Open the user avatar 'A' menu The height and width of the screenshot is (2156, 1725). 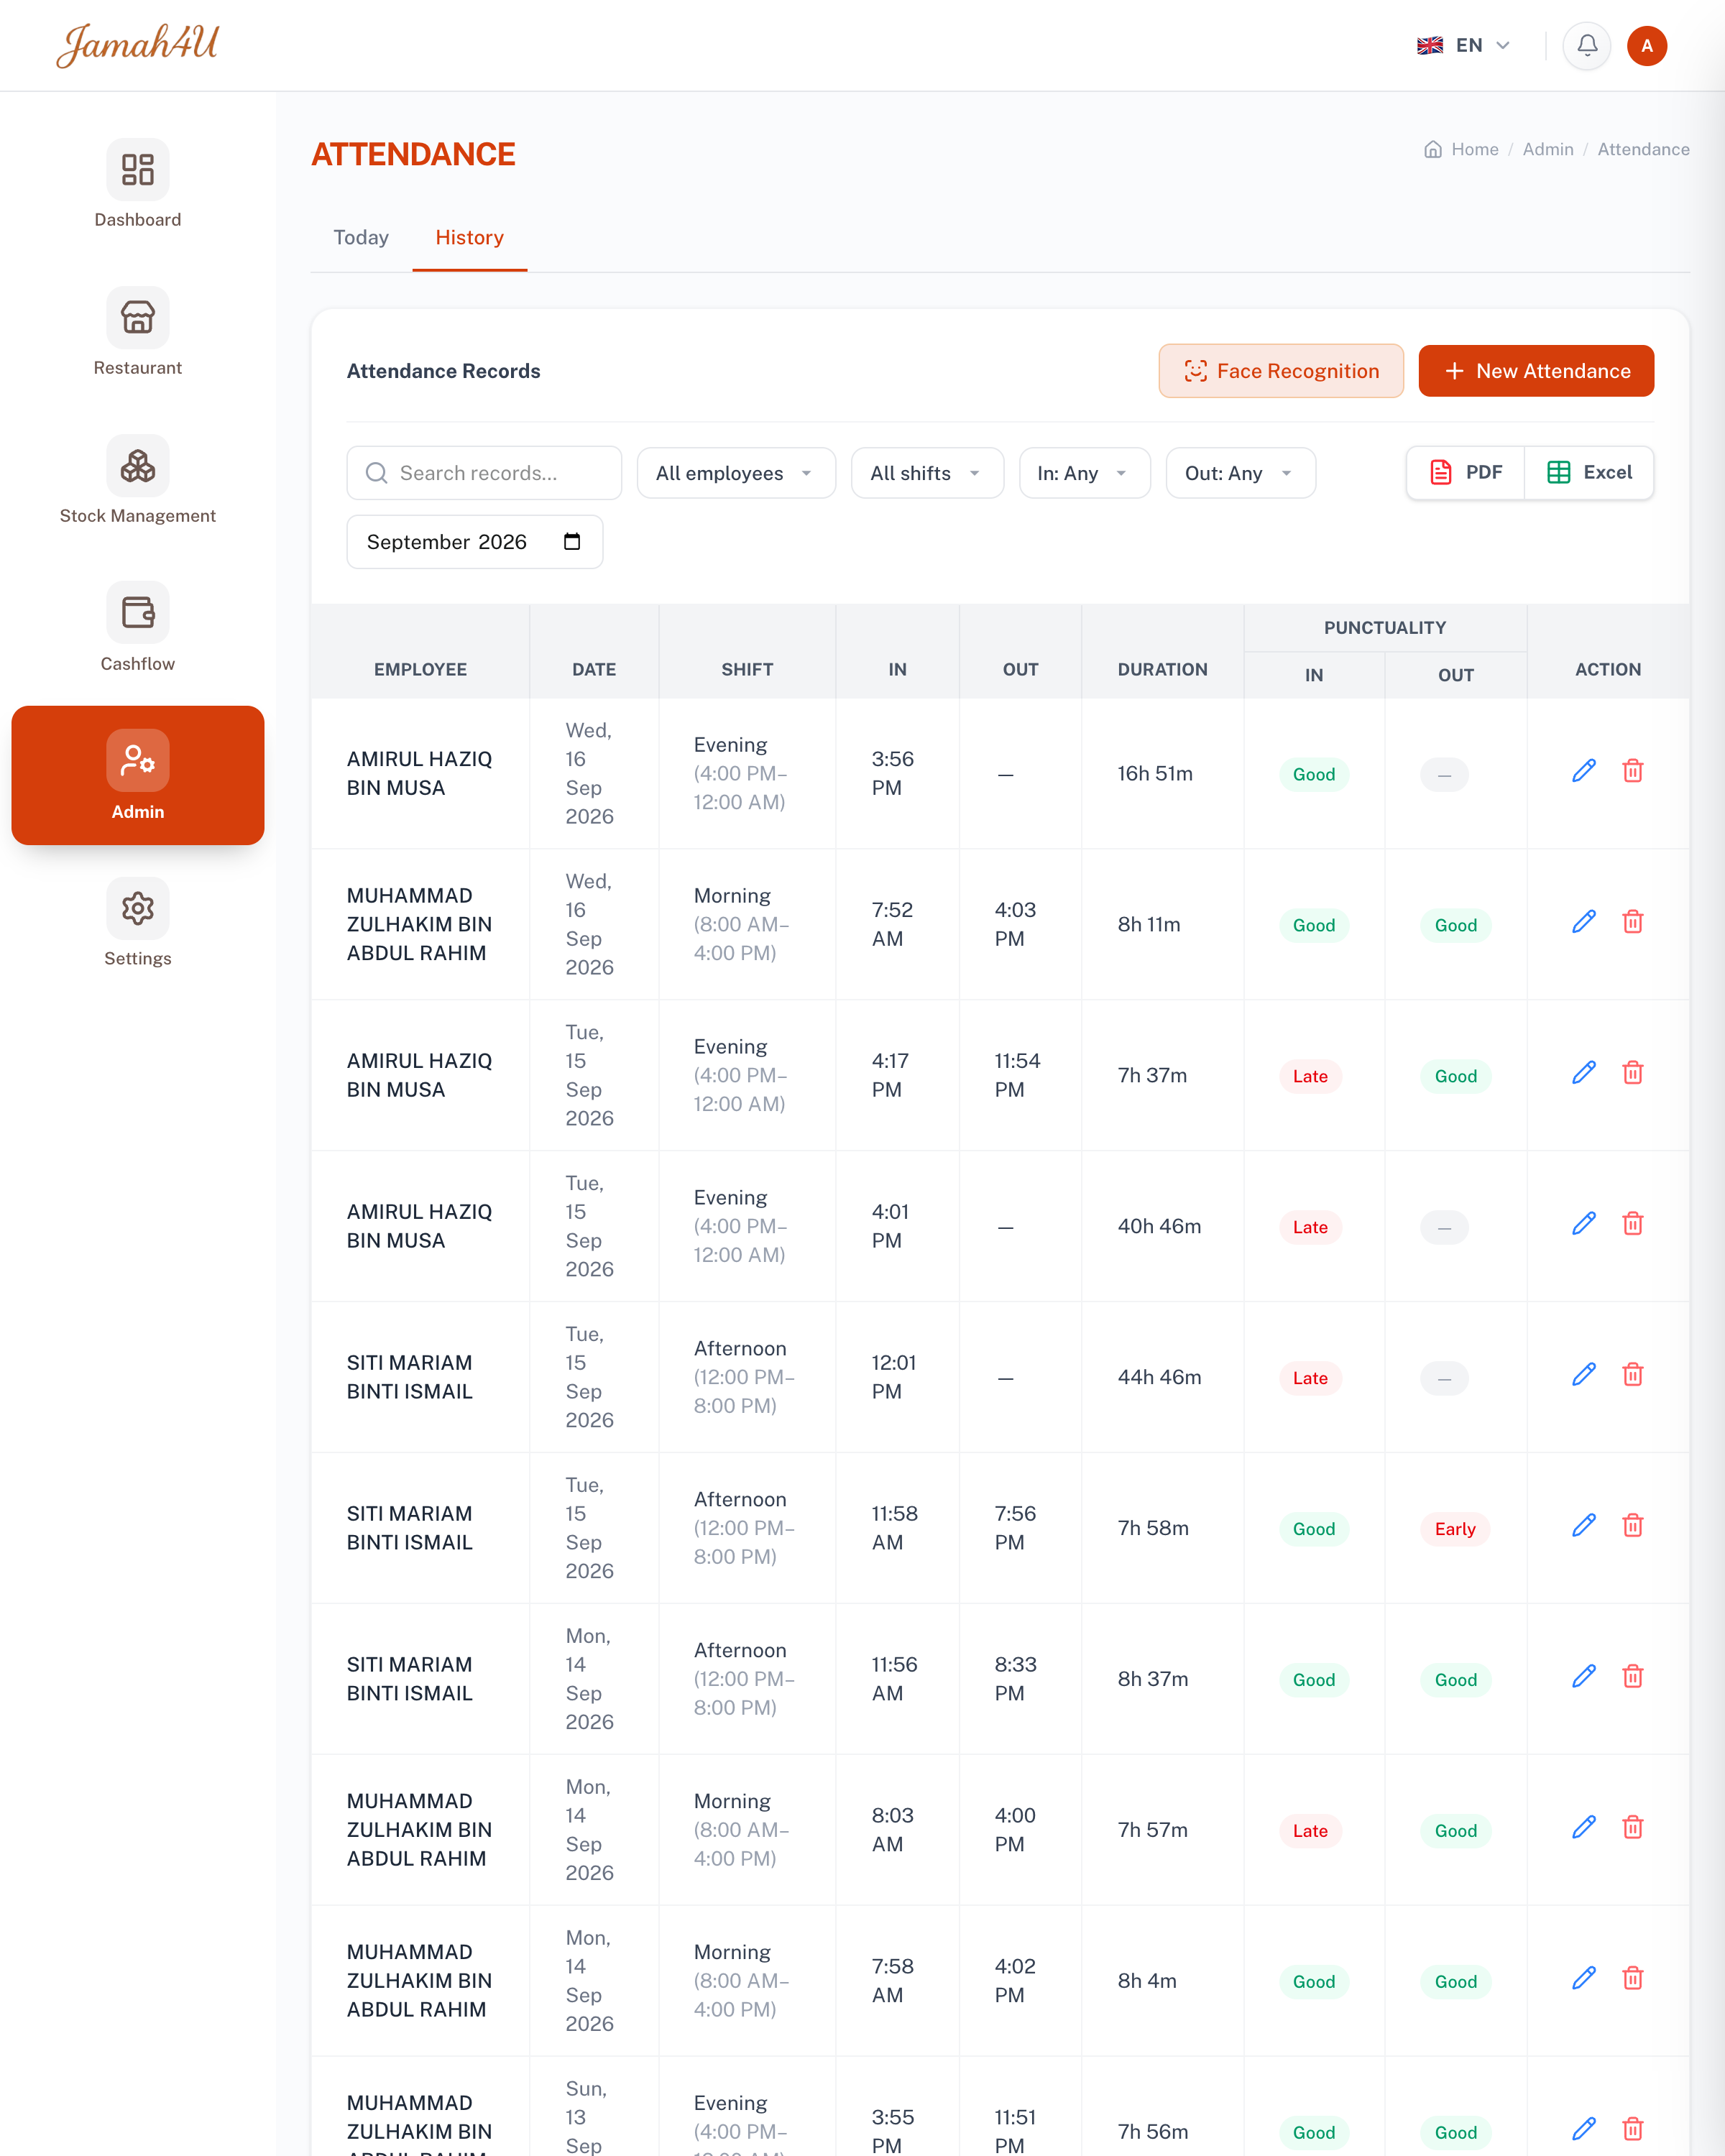pyautogui.click(x=1647, y=45)
